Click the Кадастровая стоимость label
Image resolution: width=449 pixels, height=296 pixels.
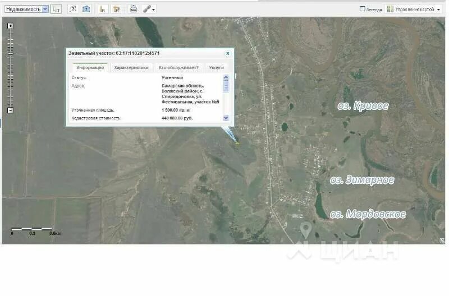click(96, 118)
